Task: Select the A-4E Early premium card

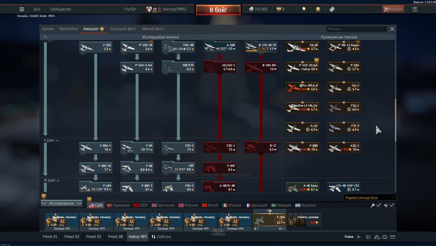Action: pos(302,187)
